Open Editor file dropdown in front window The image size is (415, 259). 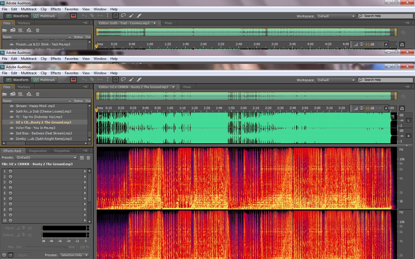(x=173, y=87)
